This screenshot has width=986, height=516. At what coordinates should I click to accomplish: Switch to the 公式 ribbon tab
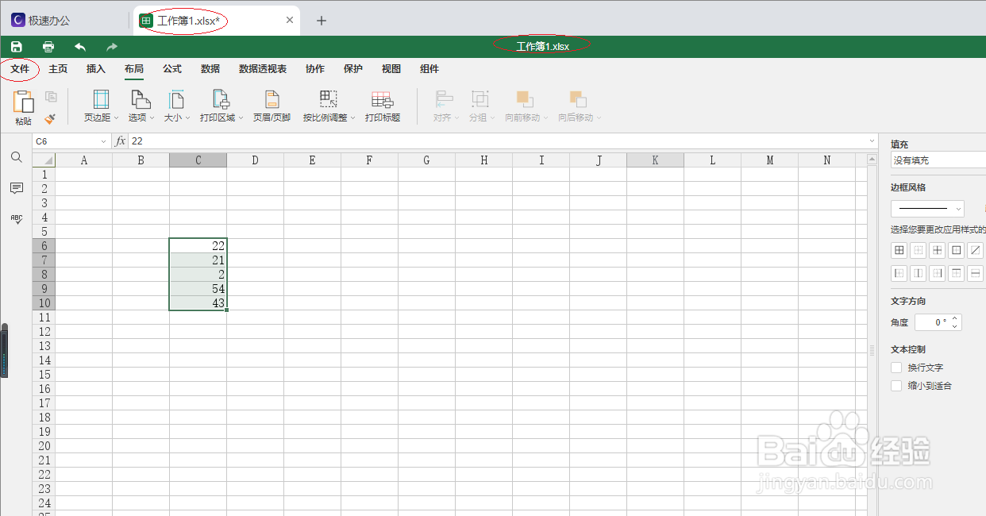click(172, 69)
